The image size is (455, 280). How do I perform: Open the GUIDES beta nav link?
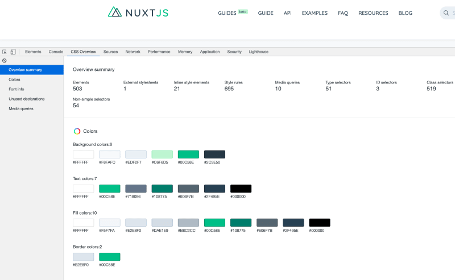(233, 12)
